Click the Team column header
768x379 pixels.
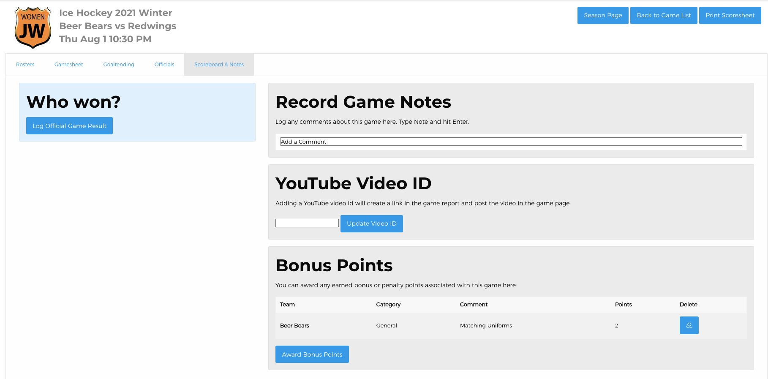coord(287,305)
